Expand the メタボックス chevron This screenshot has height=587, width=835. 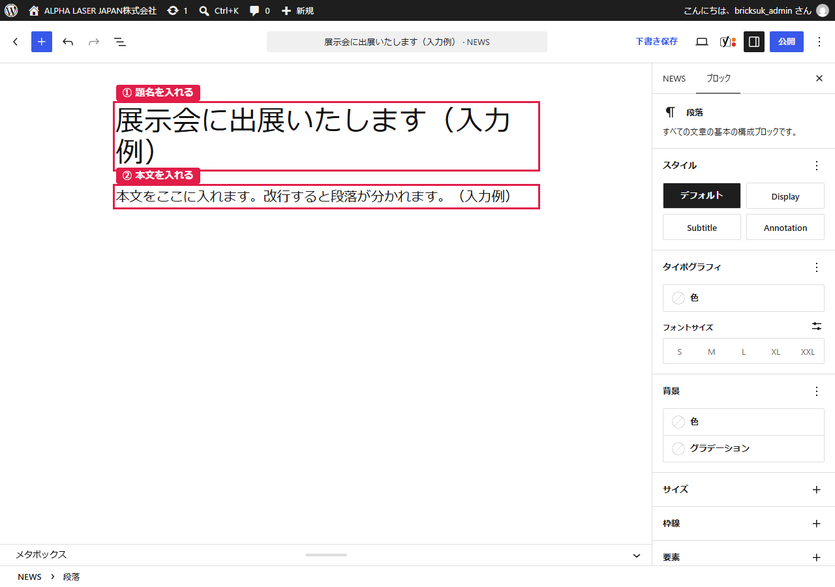[637, 556]
